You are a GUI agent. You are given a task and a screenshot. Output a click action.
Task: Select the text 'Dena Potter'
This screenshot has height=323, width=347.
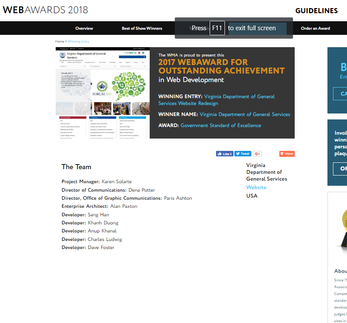[x=142, y=190]
